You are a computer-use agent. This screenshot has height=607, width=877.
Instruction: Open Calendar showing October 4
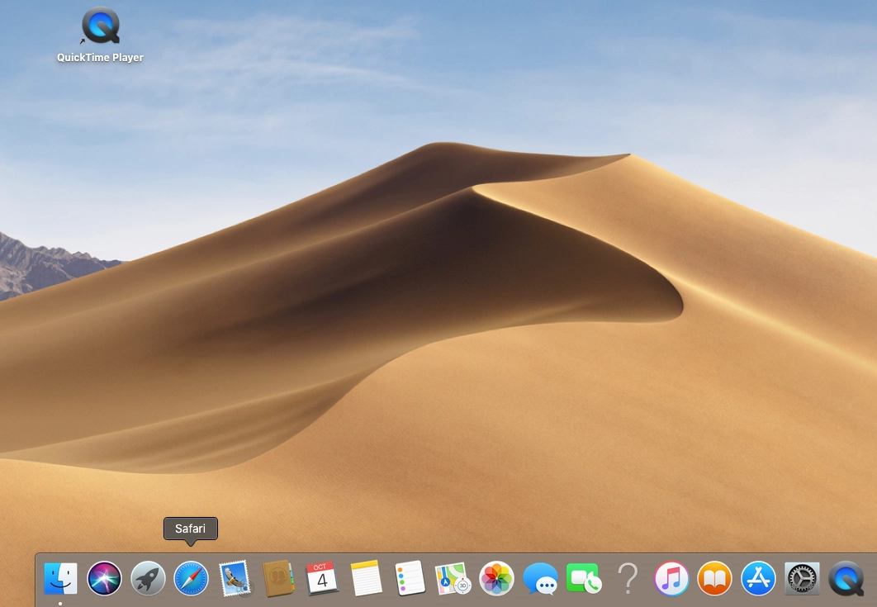[x=322, y=578]
